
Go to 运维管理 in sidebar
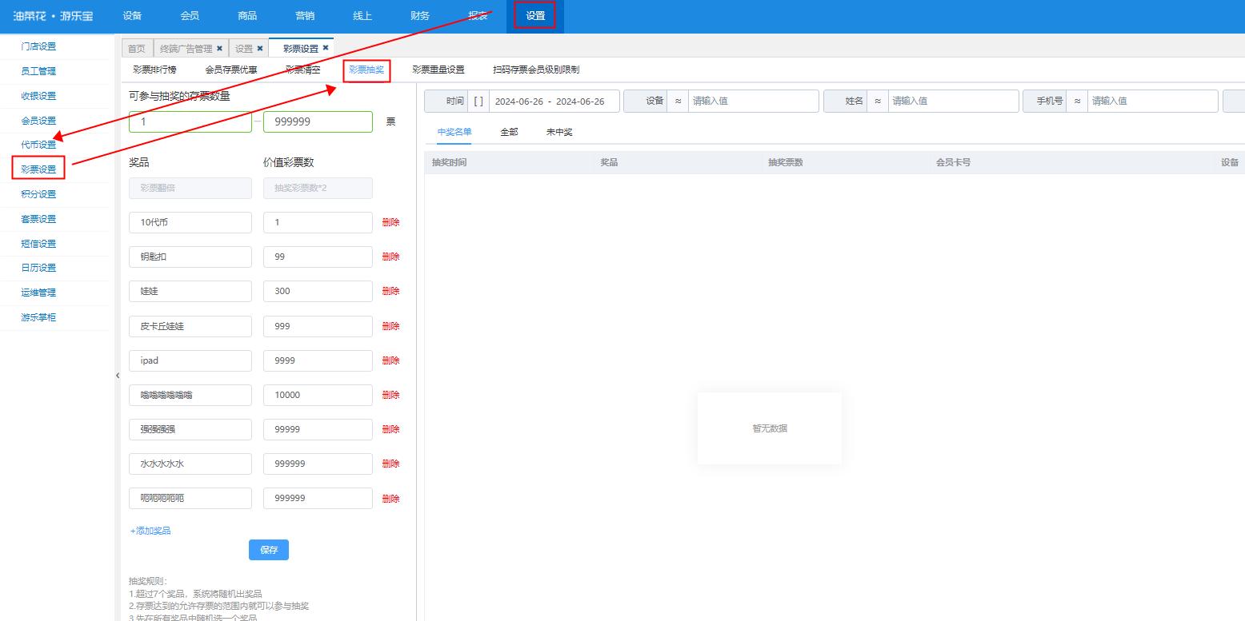[38, 293]
